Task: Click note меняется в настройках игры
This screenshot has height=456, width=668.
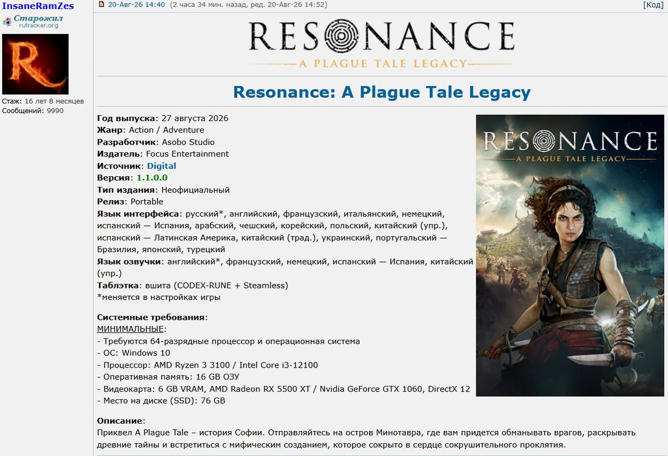Action: pyautogui.click(x=159, y=297)
